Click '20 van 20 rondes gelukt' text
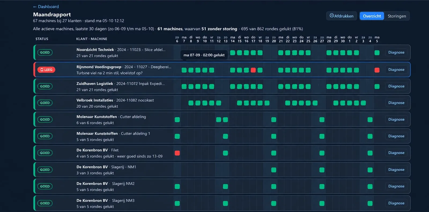Viewport: 429px width, 212px height. (x=97, y=106)
